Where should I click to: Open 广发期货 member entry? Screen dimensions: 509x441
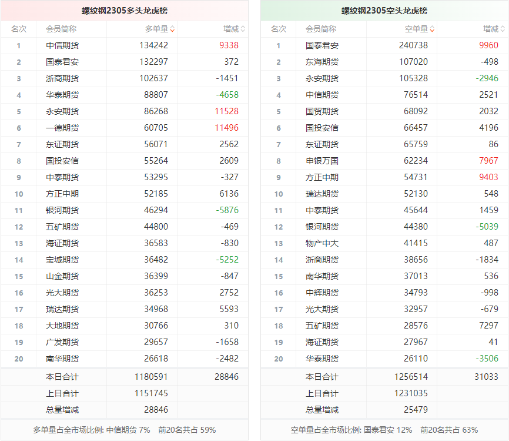pos(62,342)
